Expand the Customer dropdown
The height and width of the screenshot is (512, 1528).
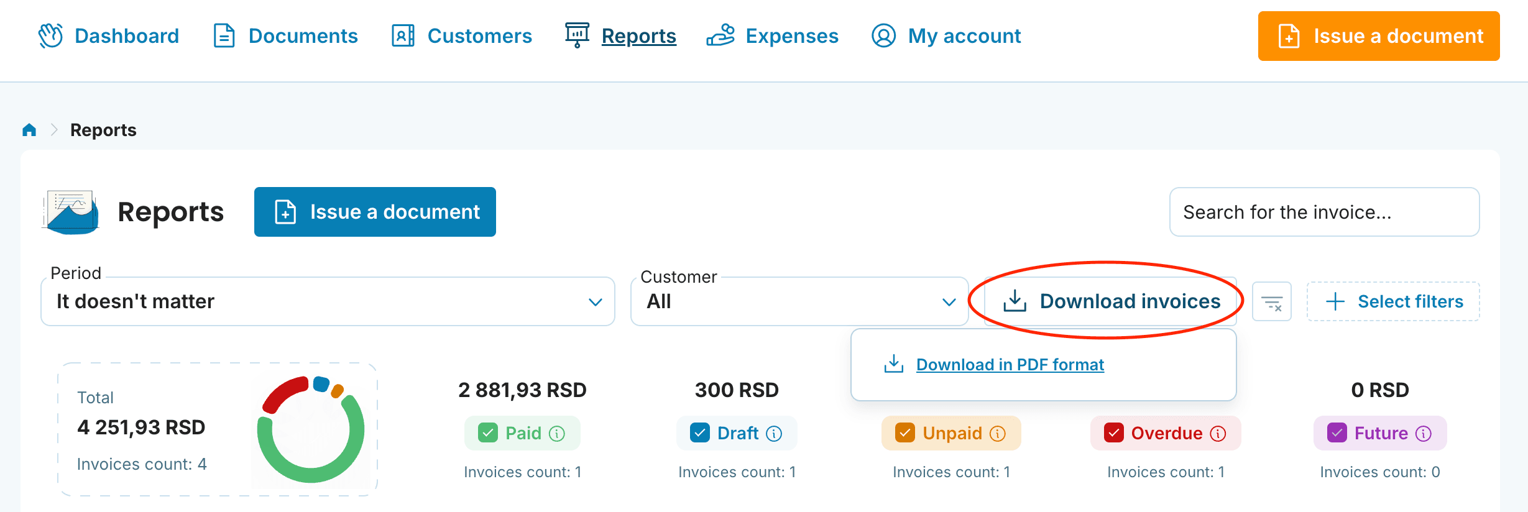click(x=799, y=301)
